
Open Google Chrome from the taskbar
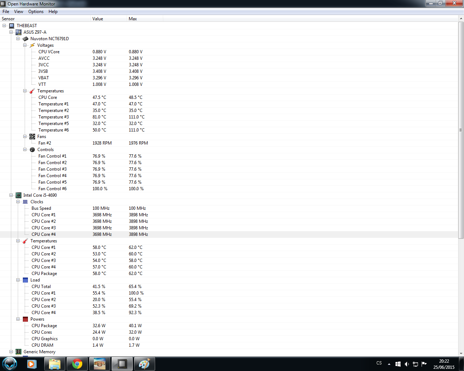point(77,364)
